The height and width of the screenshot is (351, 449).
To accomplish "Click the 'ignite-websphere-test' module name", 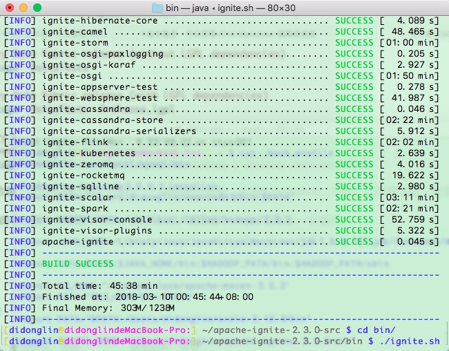I will [100, 98].
